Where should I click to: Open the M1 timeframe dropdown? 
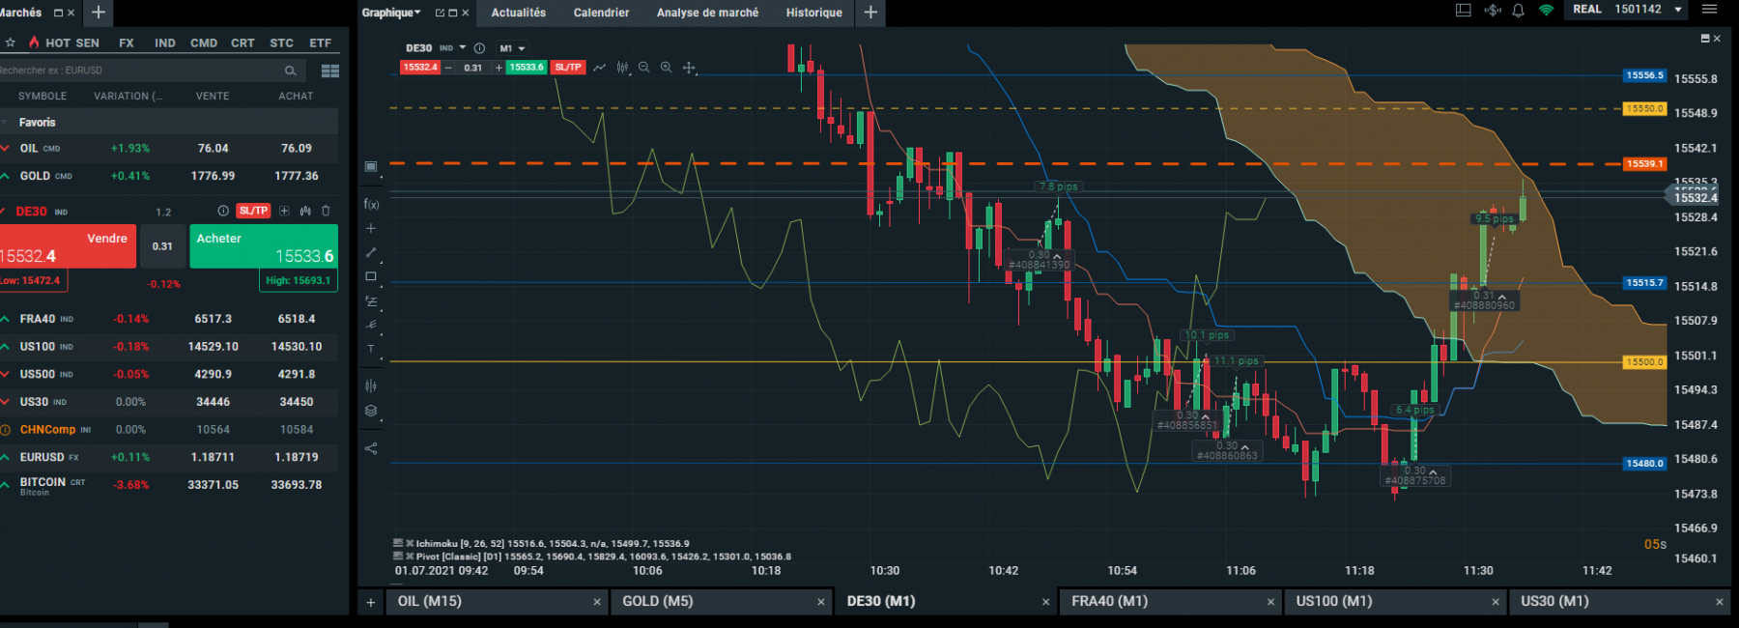(512, 48)
